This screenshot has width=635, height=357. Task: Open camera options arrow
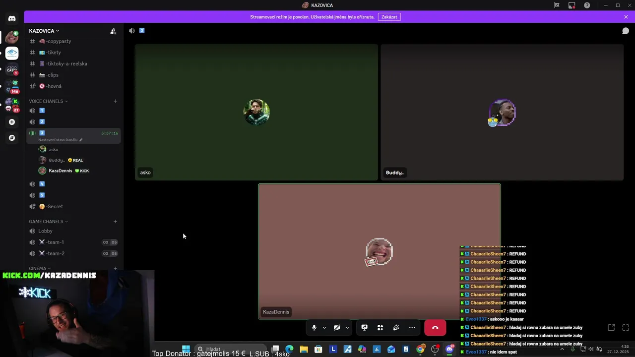pos(347,328)
